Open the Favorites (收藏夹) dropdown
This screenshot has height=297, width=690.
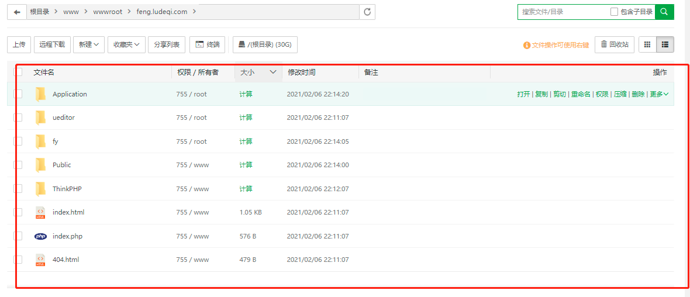tap(126, 44)
